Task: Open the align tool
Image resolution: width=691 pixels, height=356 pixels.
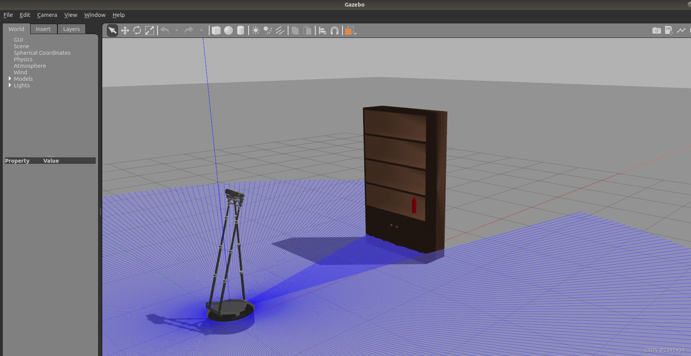Action: (x=323, y=31)
